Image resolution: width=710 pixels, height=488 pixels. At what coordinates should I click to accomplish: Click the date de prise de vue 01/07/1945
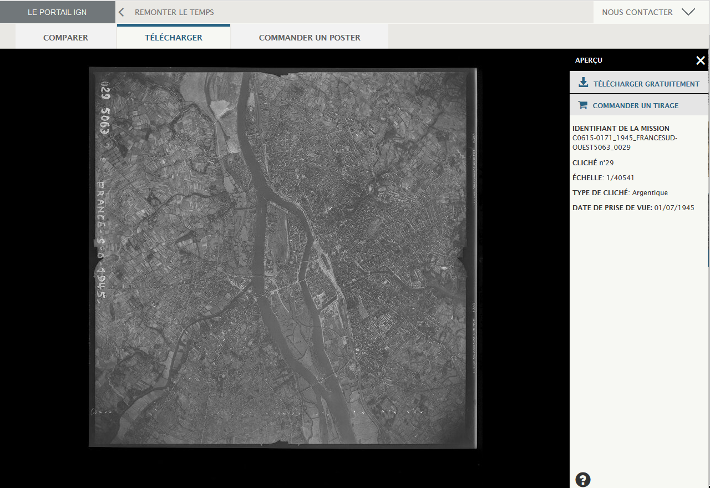point(674,208)
